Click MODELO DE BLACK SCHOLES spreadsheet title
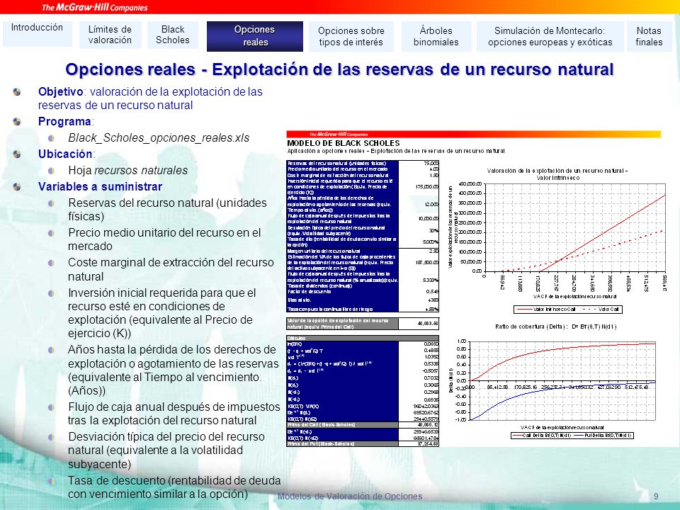Viewport: 680px width, 510px height. tap(344, 143)
